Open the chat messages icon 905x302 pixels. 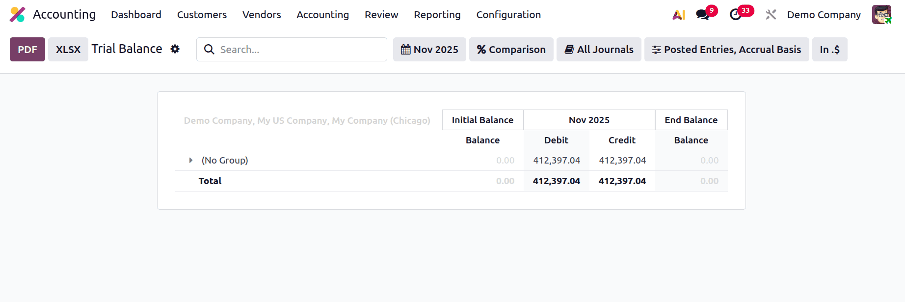tap(703, 15)
